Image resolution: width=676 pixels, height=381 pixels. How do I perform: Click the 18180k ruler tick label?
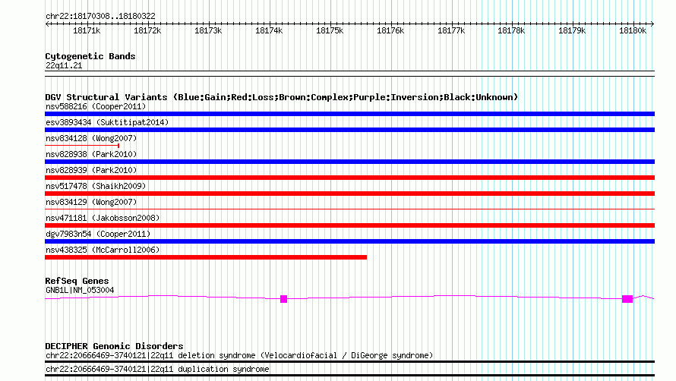coord(633,30)
